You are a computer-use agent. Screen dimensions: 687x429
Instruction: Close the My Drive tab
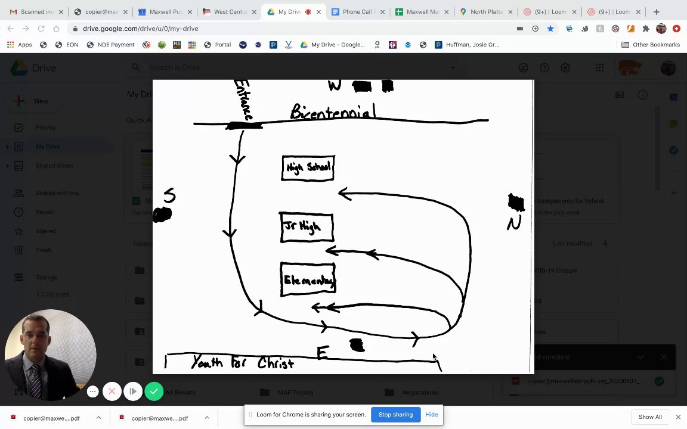(x=318, y=12)
